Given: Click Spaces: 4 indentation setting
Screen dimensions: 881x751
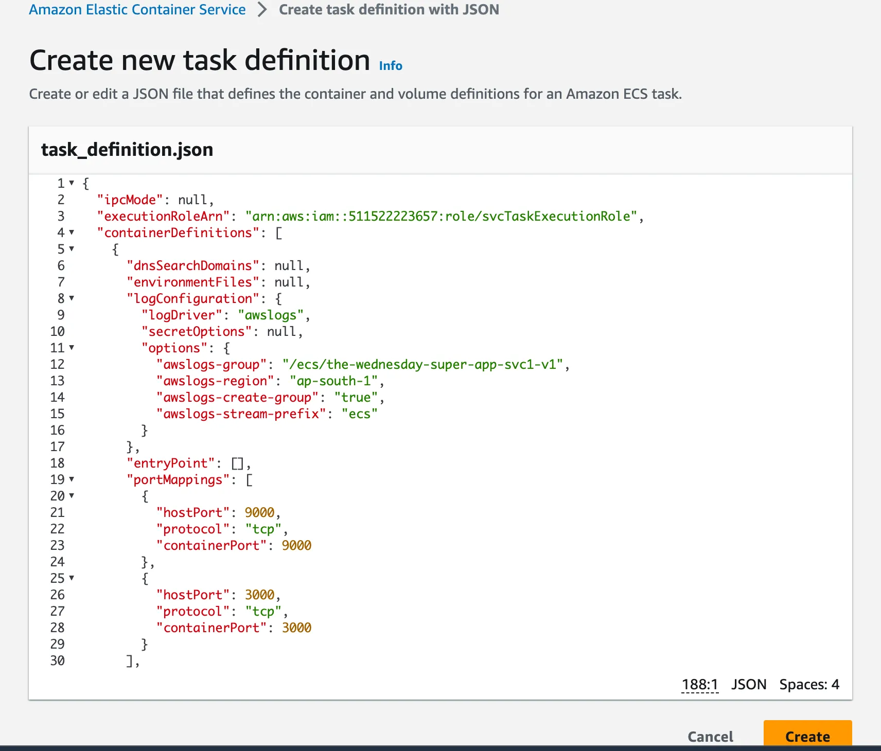Looking at the screenshot, I should pyautogui.click(x=809, y=685).
